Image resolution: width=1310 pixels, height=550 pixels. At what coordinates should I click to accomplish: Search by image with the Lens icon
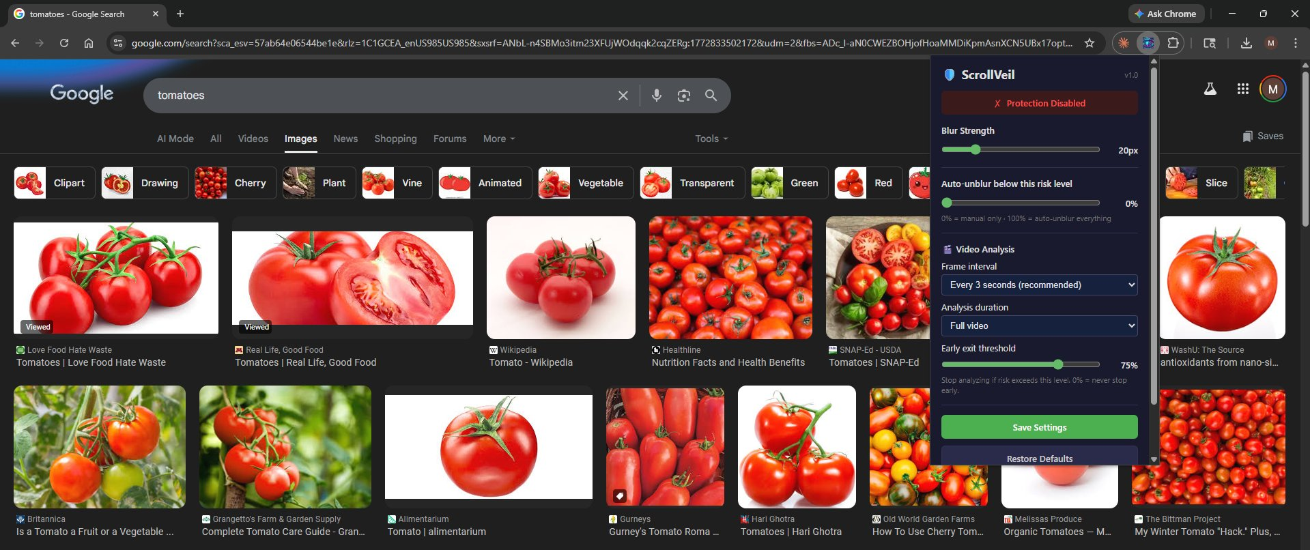click(x=684, y=96)
